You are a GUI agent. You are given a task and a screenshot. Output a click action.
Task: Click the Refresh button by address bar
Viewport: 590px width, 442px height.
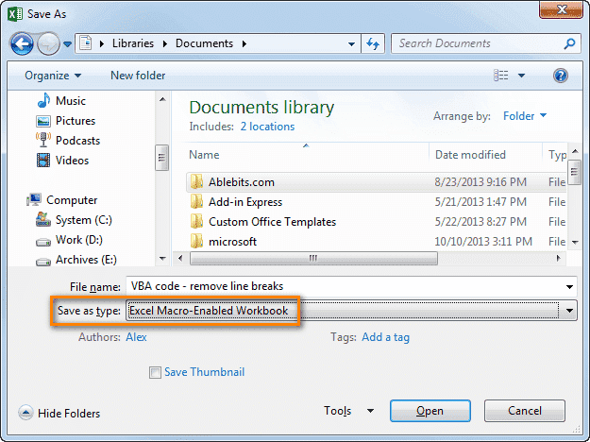point(373,43)
